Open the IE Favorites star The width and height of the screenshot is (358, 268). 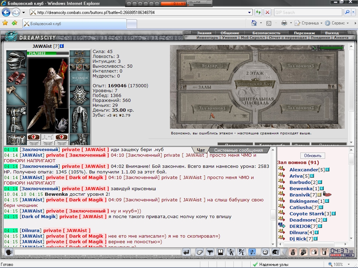pyautogui.click(x=5, y=23)
